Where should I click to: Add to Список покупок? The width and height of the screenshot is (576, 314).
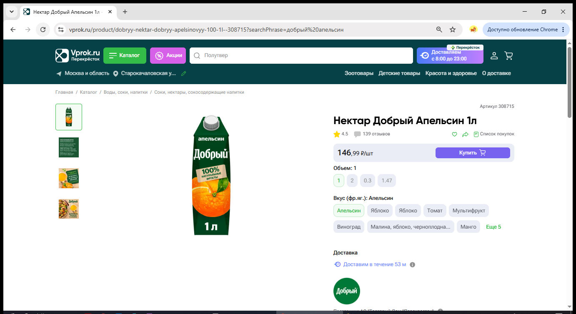coord(494,134)
